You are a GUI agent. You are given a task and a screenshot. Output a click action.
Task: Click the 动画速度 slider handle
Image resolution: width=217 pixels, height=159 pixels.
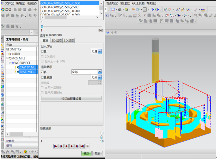[x=102, y=137]
